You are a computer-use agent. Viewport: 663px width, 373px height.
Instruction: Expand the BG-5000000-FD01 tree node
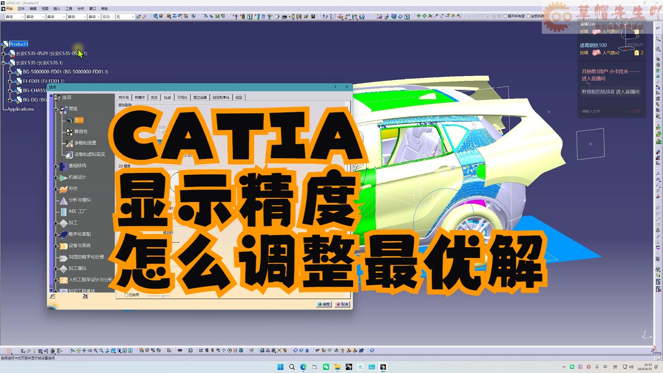[10, 72]
